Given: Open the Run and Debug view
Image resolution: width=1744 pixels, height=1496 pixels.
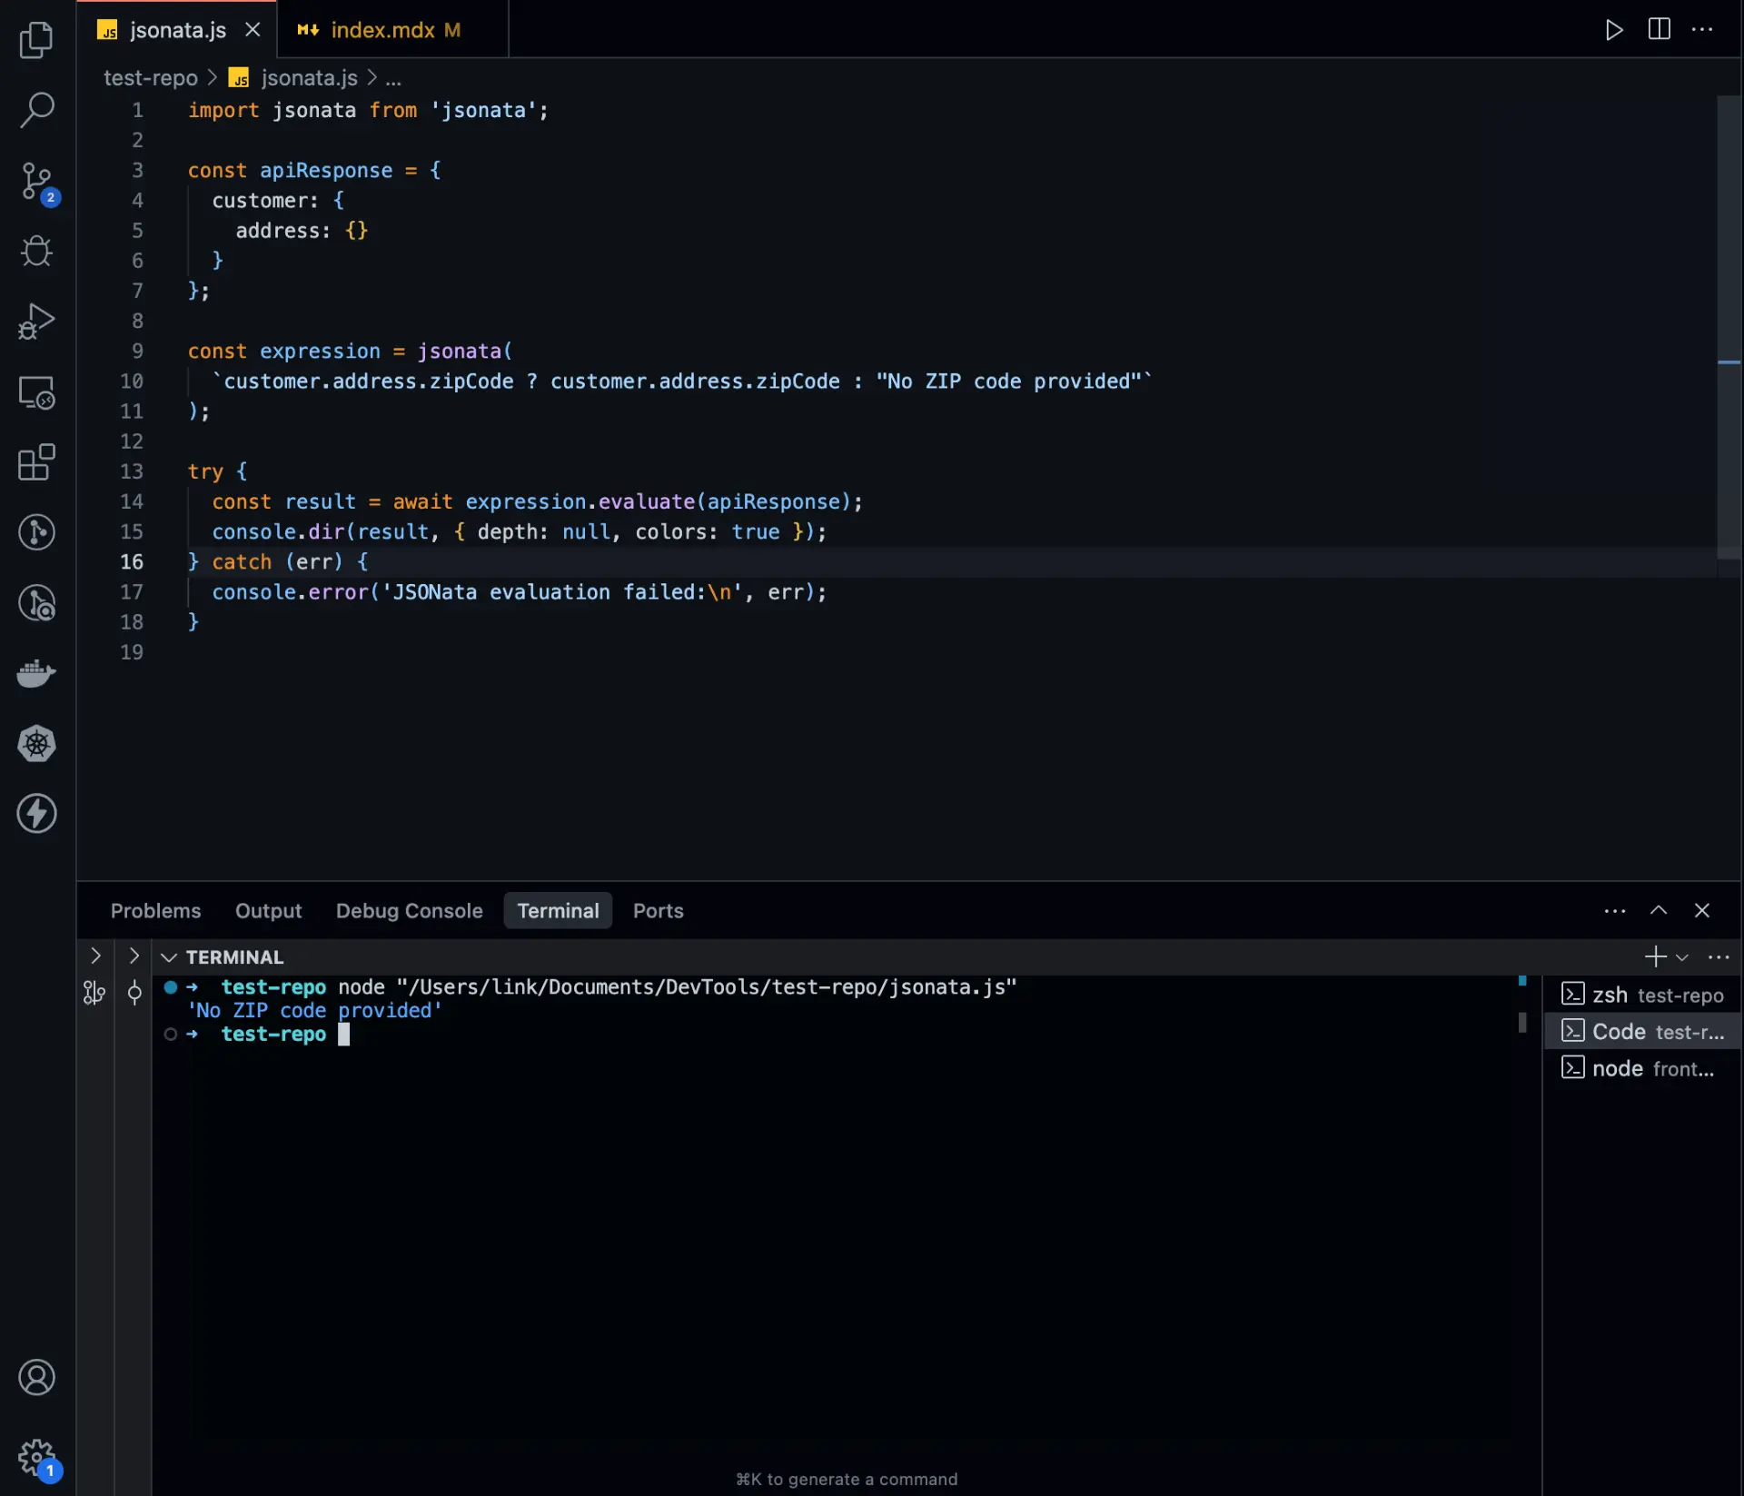Looking at the screenshot, I should click(36, 321).
